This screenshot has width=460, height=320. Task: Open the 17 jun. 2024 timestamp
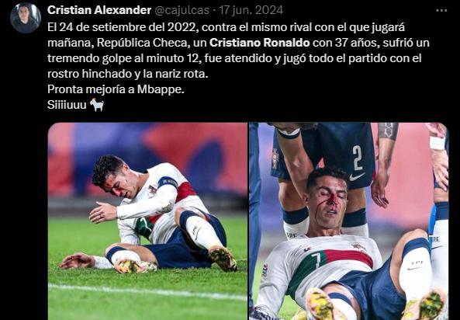click(x=251, y=10)
